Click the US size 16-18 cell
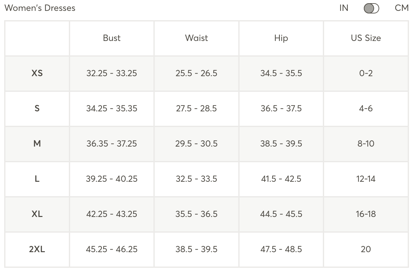417x272 pixels. pyautogui.click(x=366, y=214)
